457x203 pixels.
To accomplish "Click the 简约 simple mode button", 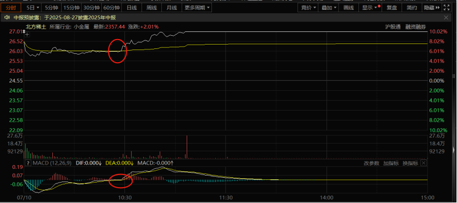I will click(411, 8).
